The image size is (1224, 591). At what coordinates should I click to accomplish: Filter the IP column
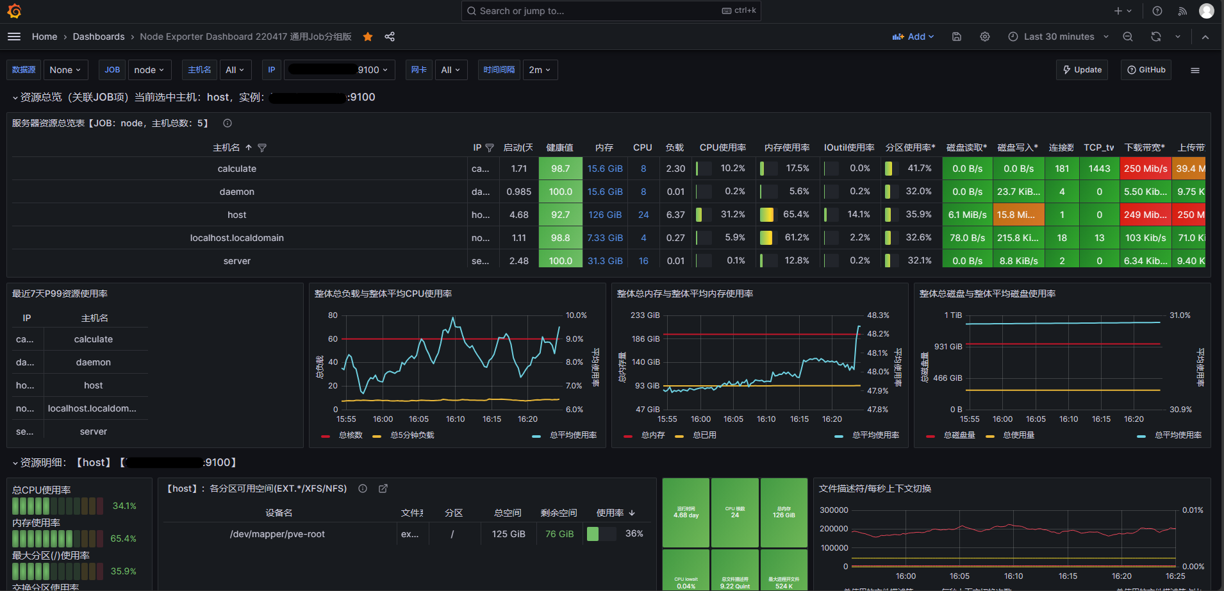490,147
